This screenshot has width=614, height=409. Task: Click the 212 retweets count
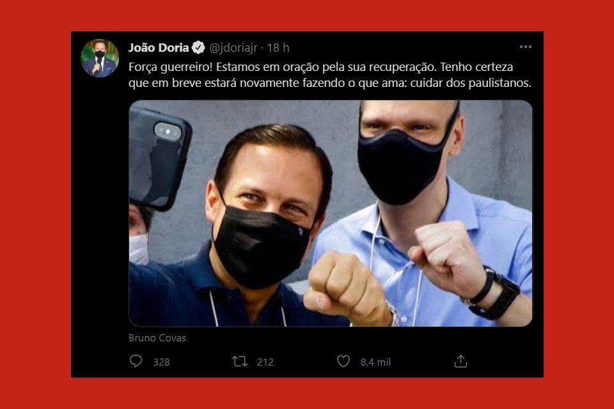coord(265,362)
